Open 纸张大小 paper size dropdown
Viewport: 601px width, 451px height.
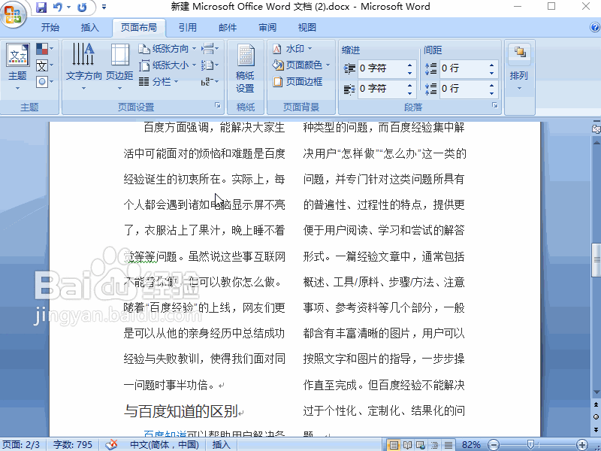(x=168, y=65)
